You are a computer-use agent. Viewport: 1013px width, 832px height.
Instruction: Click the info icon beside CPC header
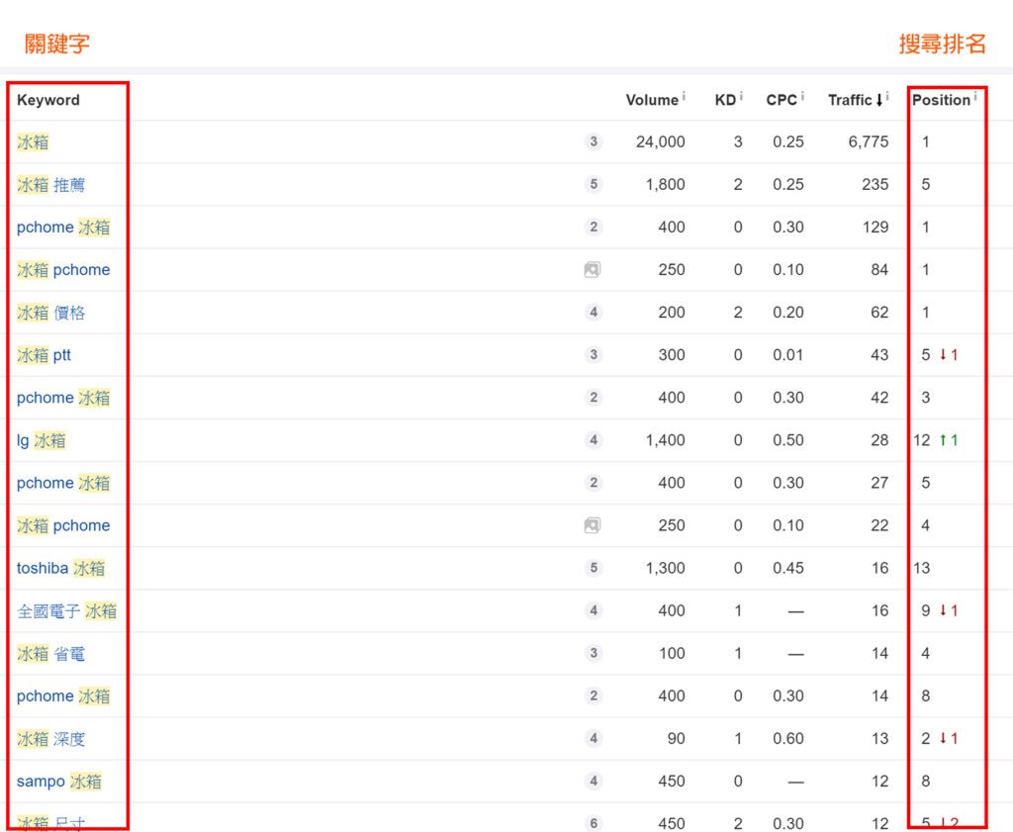point(802,96)
